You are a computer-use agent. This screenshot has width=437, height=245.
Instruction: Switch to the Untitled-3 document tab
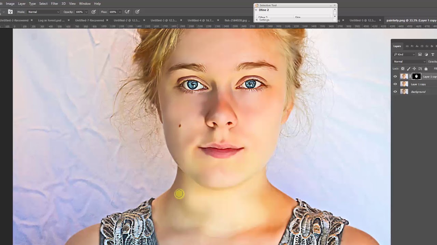click(x=164, y=20)
